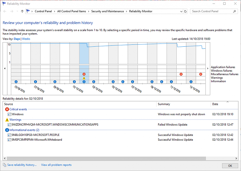The height and width of the screenshot is (171, 241).
Task: Click date 02/10/2018 19:10 cell
Action: (223, 114)
